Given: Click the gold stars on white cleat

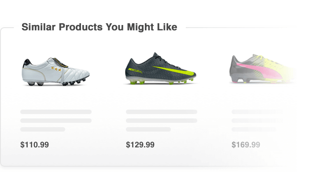Looking at the screenshot, I should click(56, 68).
